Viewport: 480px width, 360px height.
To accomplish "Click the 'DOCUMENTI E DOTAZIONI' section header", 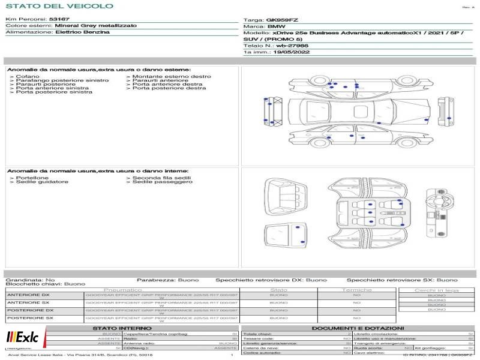I will click(358, 328).
